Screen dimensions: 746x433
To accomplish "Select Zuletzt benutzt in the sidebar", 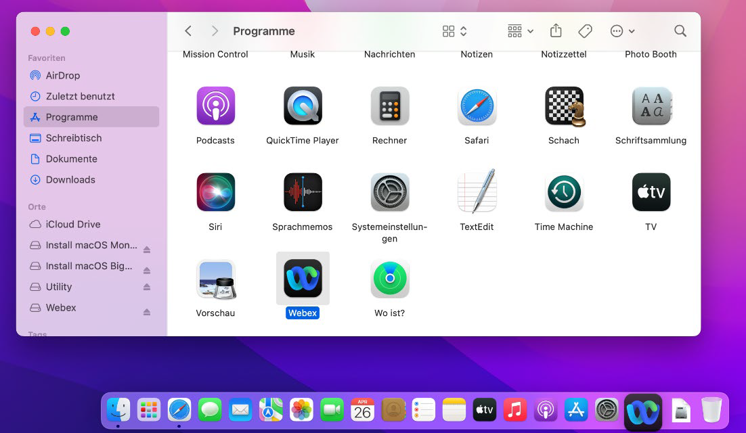I will point(91,97).
